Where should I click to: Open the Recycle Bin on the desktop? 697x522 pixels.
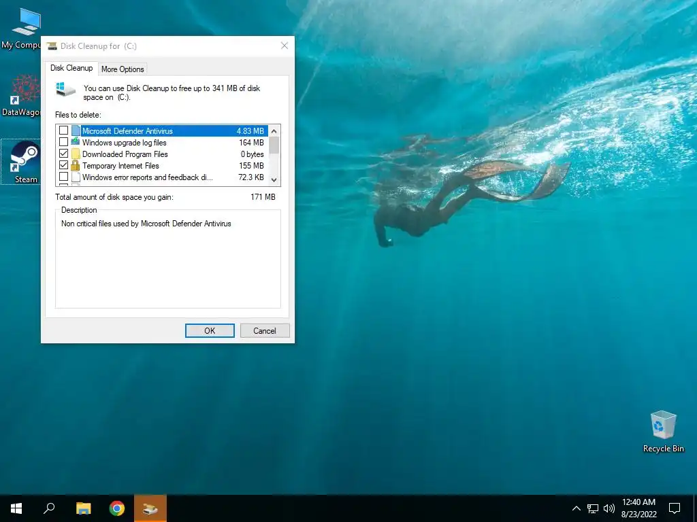pyautogui.click(x=663, y=431)
